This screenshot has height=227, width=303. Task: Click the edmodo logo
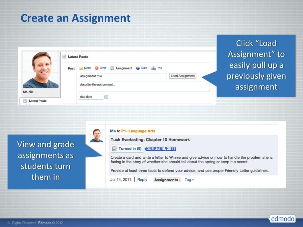point(283,219)
